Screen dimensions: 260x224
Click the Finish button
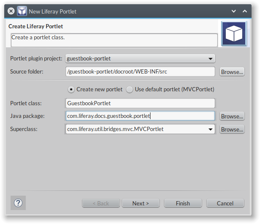point(183,203)
